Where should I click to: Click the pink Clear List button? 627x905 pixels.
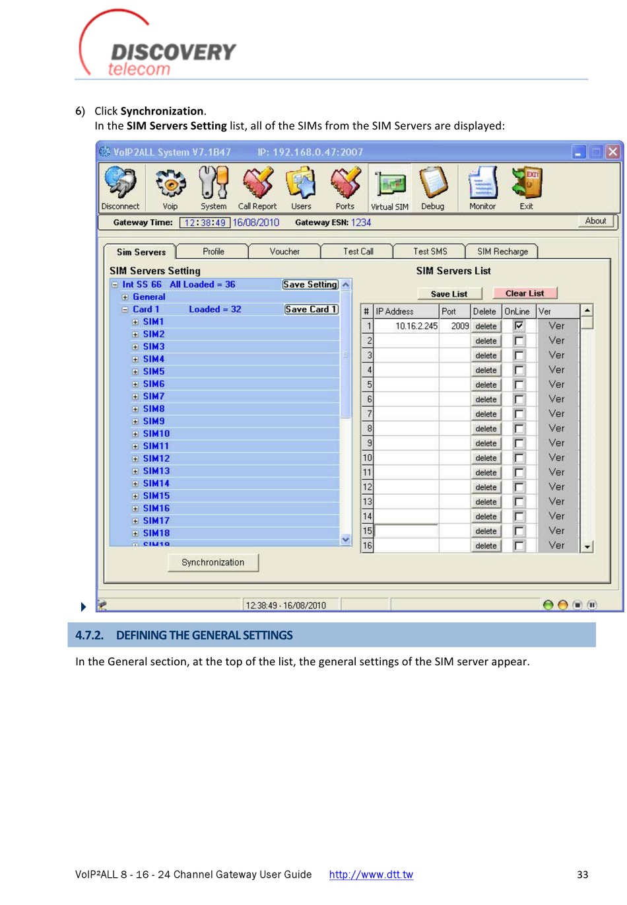coord(525,293)
